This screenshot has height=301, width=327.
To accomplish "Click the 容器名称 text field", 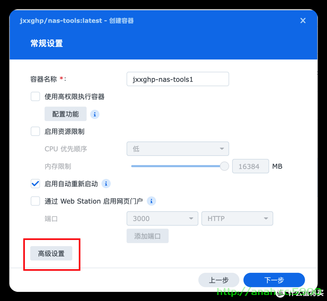I will pyautogui.click(x=178, y=79).
